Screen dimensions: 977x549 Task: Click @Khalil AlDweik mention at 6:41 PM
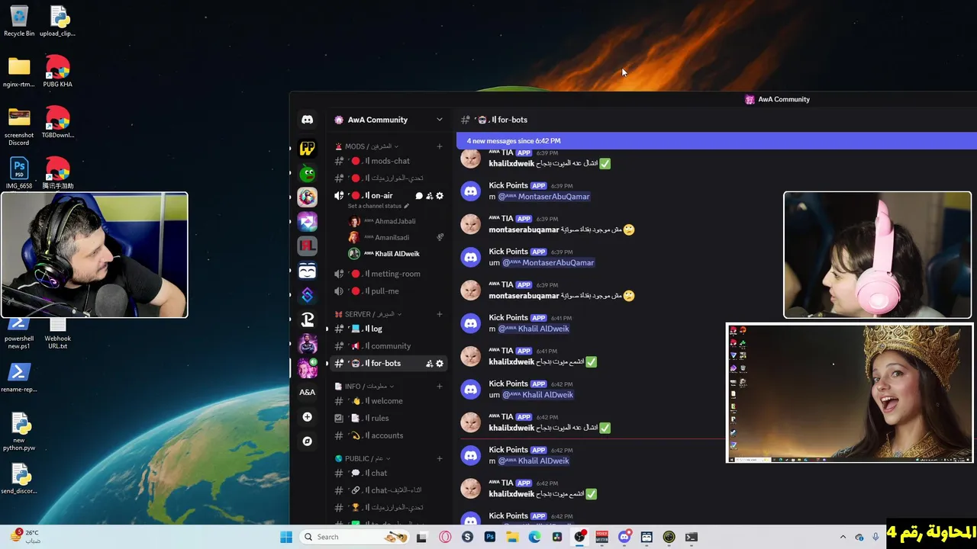(x=534, y=329)
